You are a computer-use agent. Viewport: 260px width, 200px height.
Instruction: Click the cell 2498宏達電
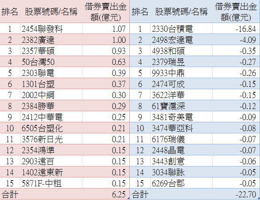(x=181, y=40)
